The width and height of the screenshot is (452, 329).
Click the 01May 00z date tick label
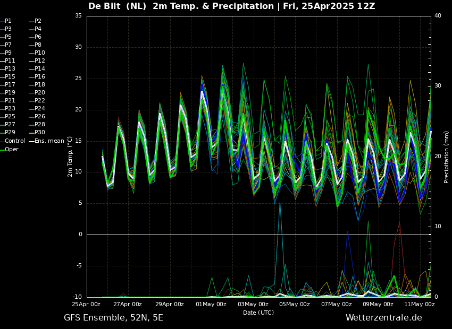(211, 305)
